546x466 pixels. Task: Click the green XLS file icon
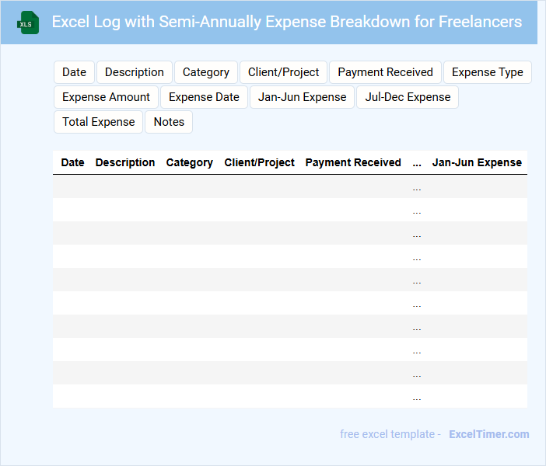point(29,23)
